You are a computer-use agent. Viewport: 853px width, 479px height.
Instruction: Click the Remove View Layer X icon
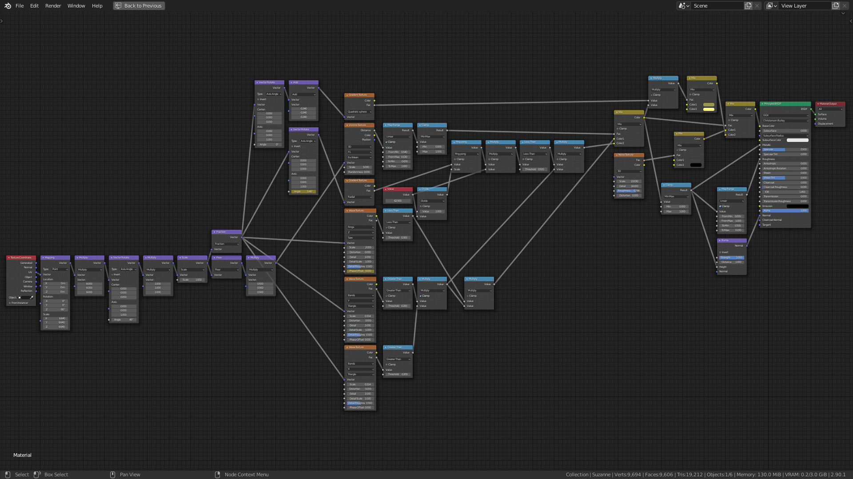(x=845, y=6)
